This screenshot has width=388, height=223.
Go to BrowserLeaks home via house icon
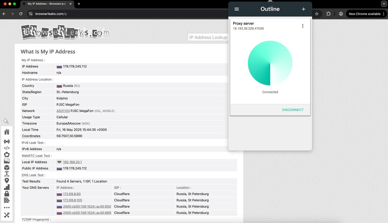click(x=7, y=132)
